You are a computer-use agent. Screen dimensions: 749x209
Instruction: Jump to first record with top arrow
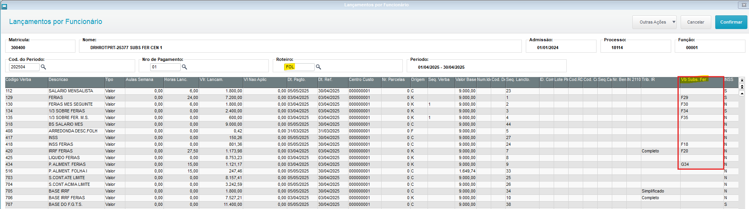[x=742, y=80]
